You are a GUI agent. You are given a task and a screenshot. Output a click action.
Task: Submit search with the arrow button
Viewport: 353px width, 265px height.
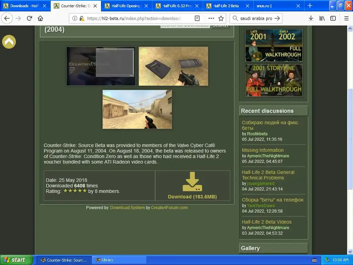(278, 18)
